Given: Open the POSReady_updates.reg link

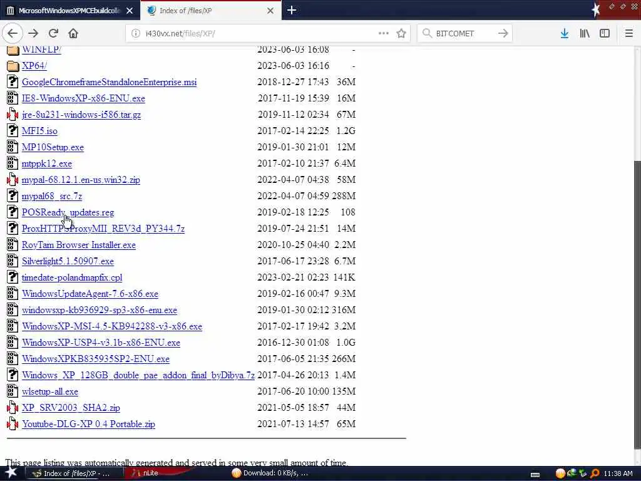Looking at the screenshot, I should (x=68, y=213).
